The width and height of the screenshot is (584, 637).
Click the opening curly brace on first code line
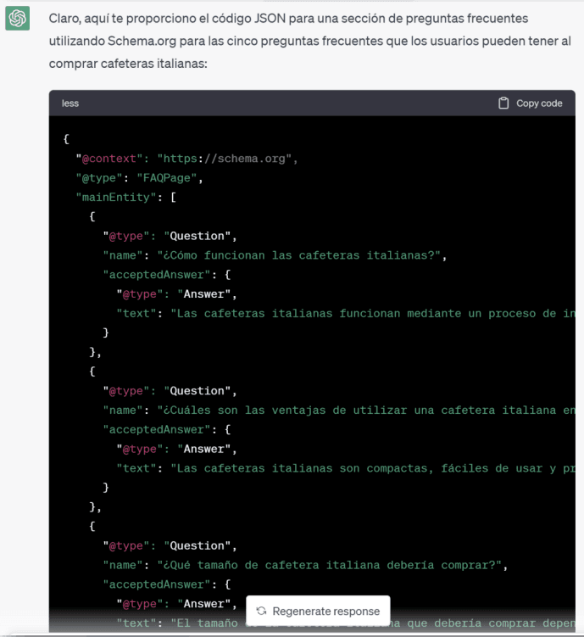pos(66,139)
